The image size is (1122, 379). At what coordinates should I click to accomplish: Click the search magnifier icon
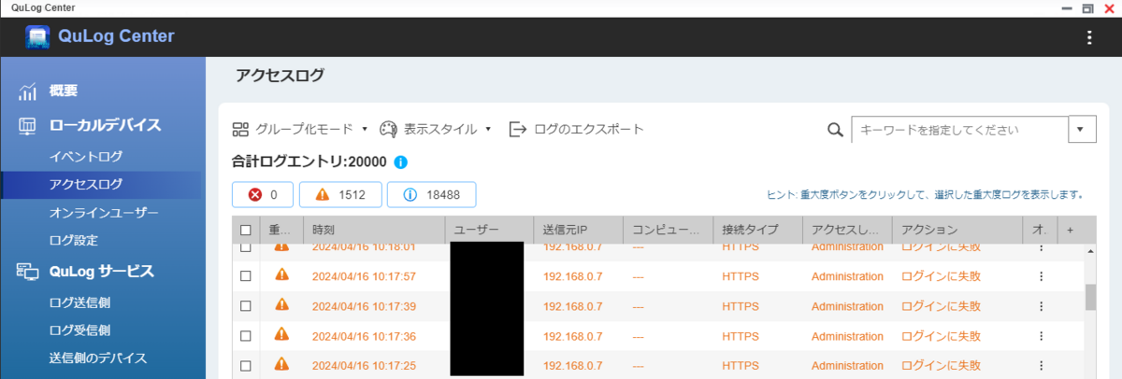point(836,130)
